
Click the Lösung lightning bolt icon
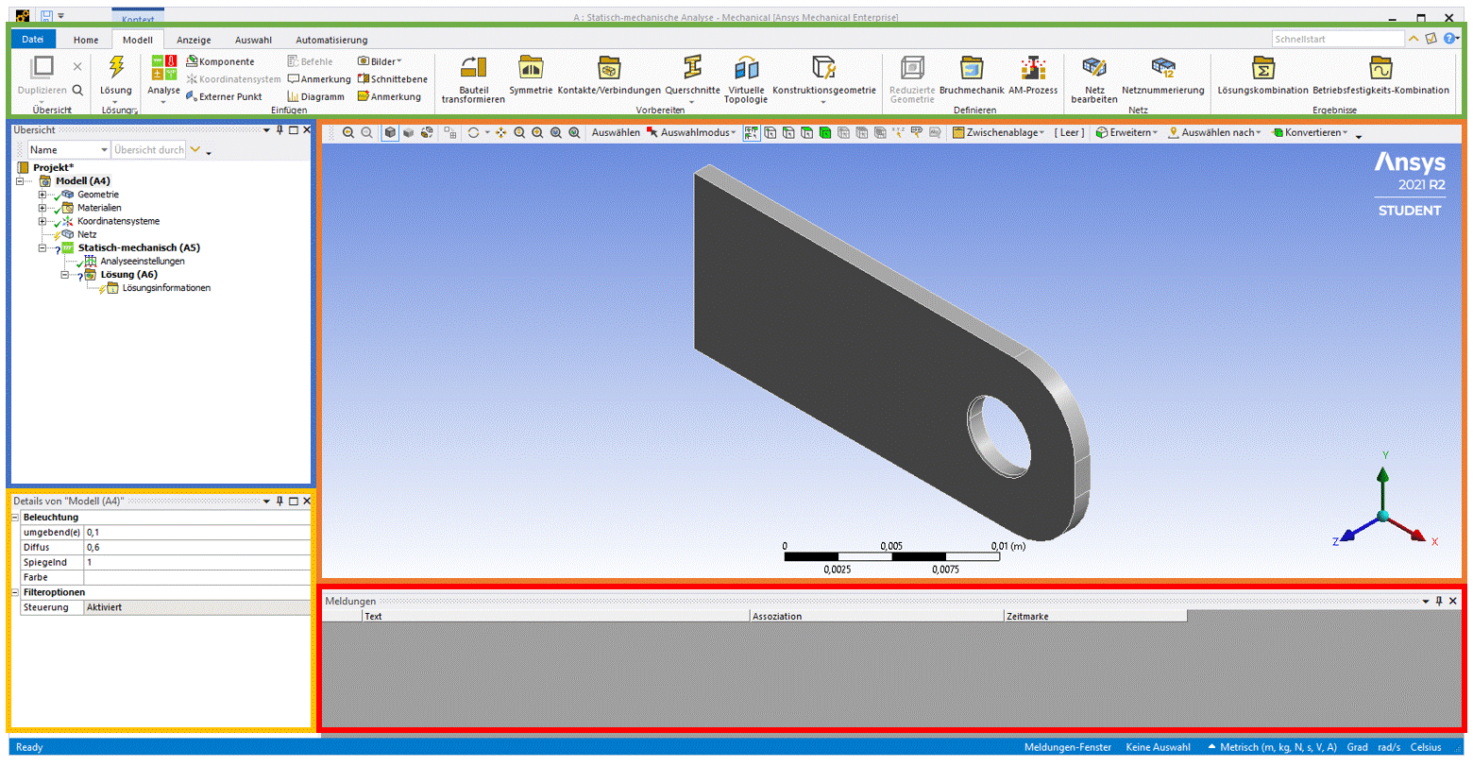coord(116,69)
